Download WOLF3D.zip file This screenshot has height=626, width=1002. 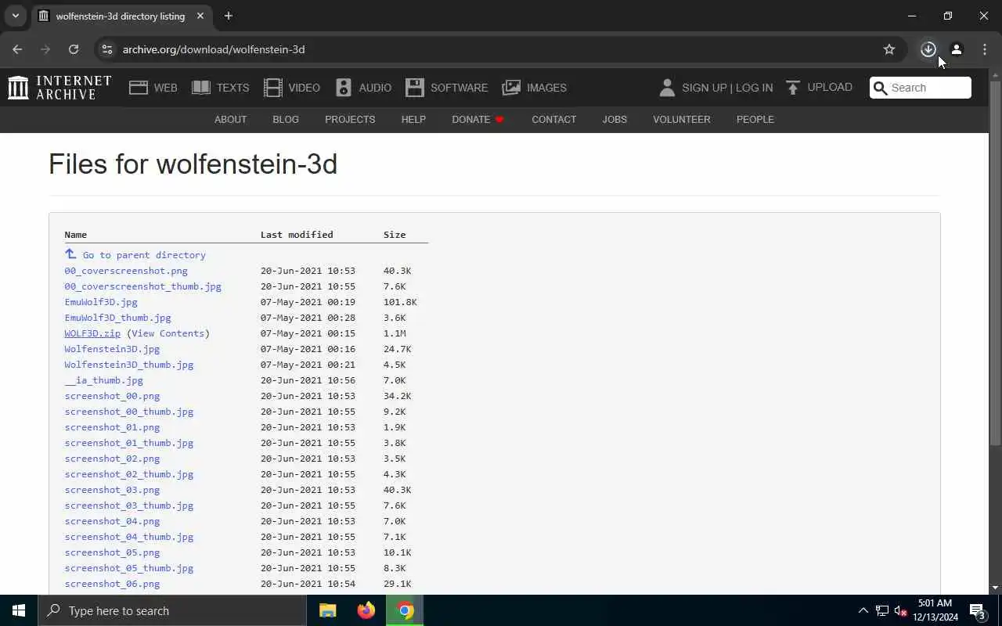coord(92,333)
